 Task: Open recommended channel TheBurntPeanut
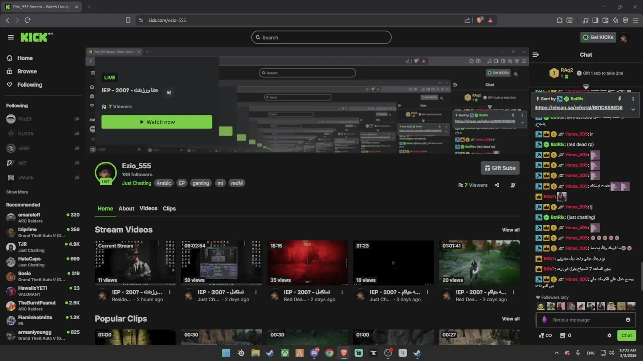(43, 306)
